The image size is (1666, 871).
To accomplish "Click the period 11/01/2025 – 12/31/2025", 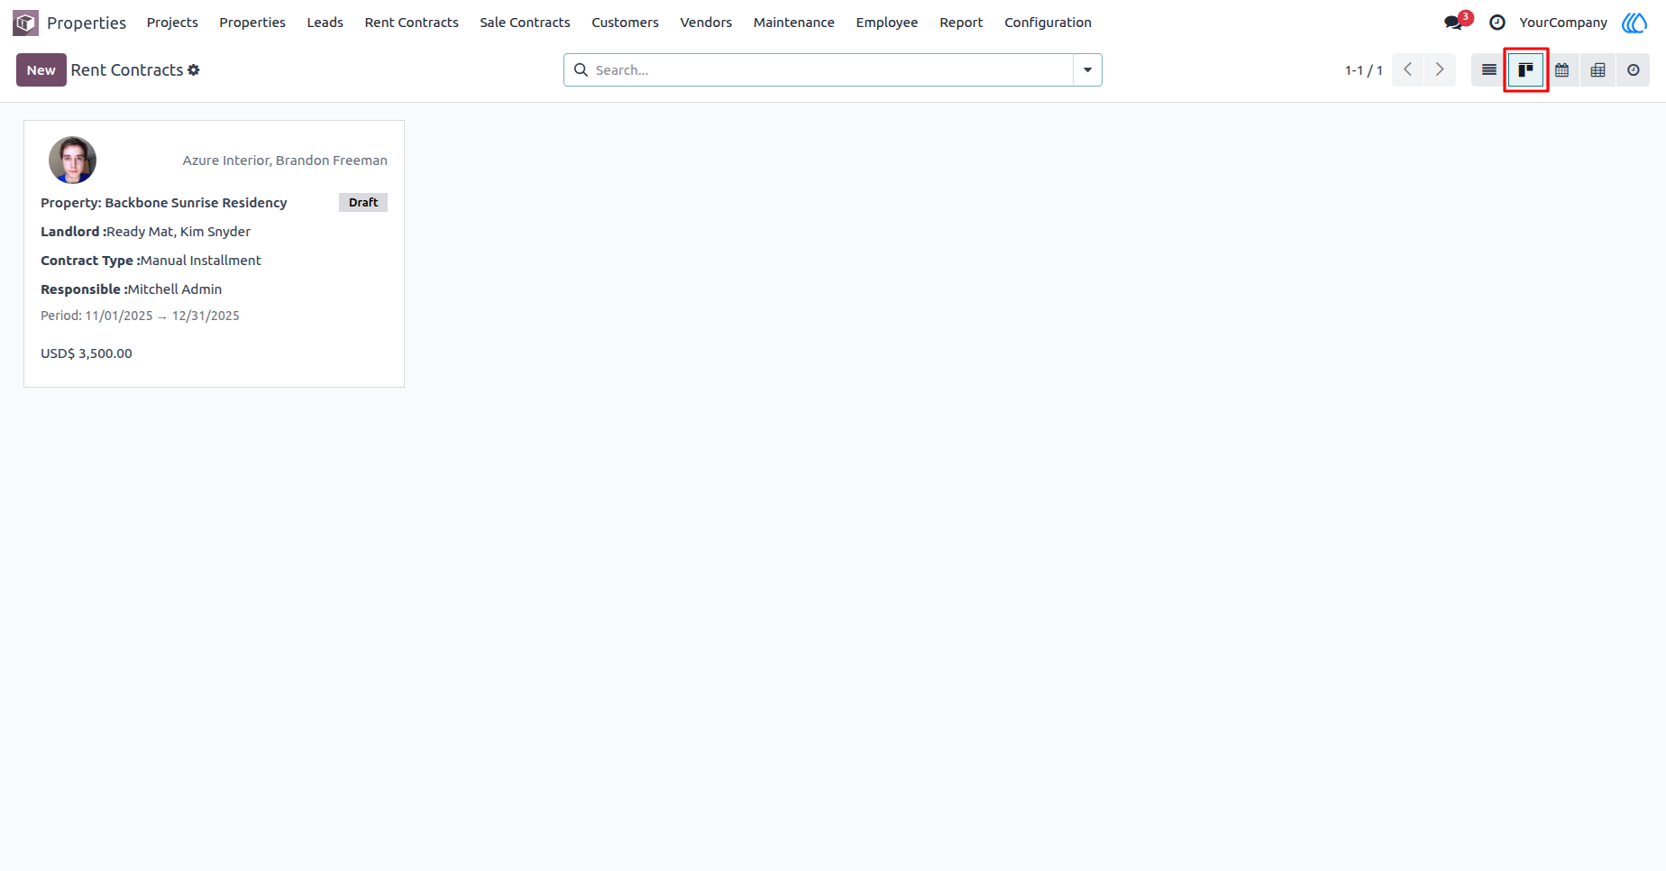I will (x=140, y=316).
